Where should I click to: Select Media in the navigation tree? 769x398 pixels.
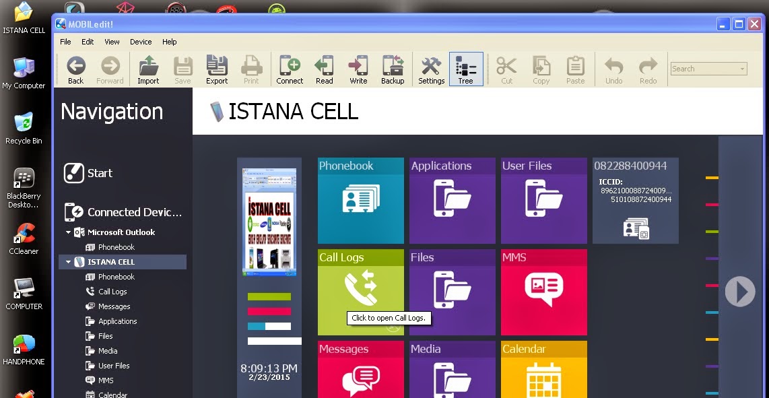click(102, 351)
